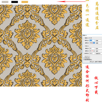Toggle the Resample Image checkbox
Screen dimensions: 102x102
tap(84, 59)
